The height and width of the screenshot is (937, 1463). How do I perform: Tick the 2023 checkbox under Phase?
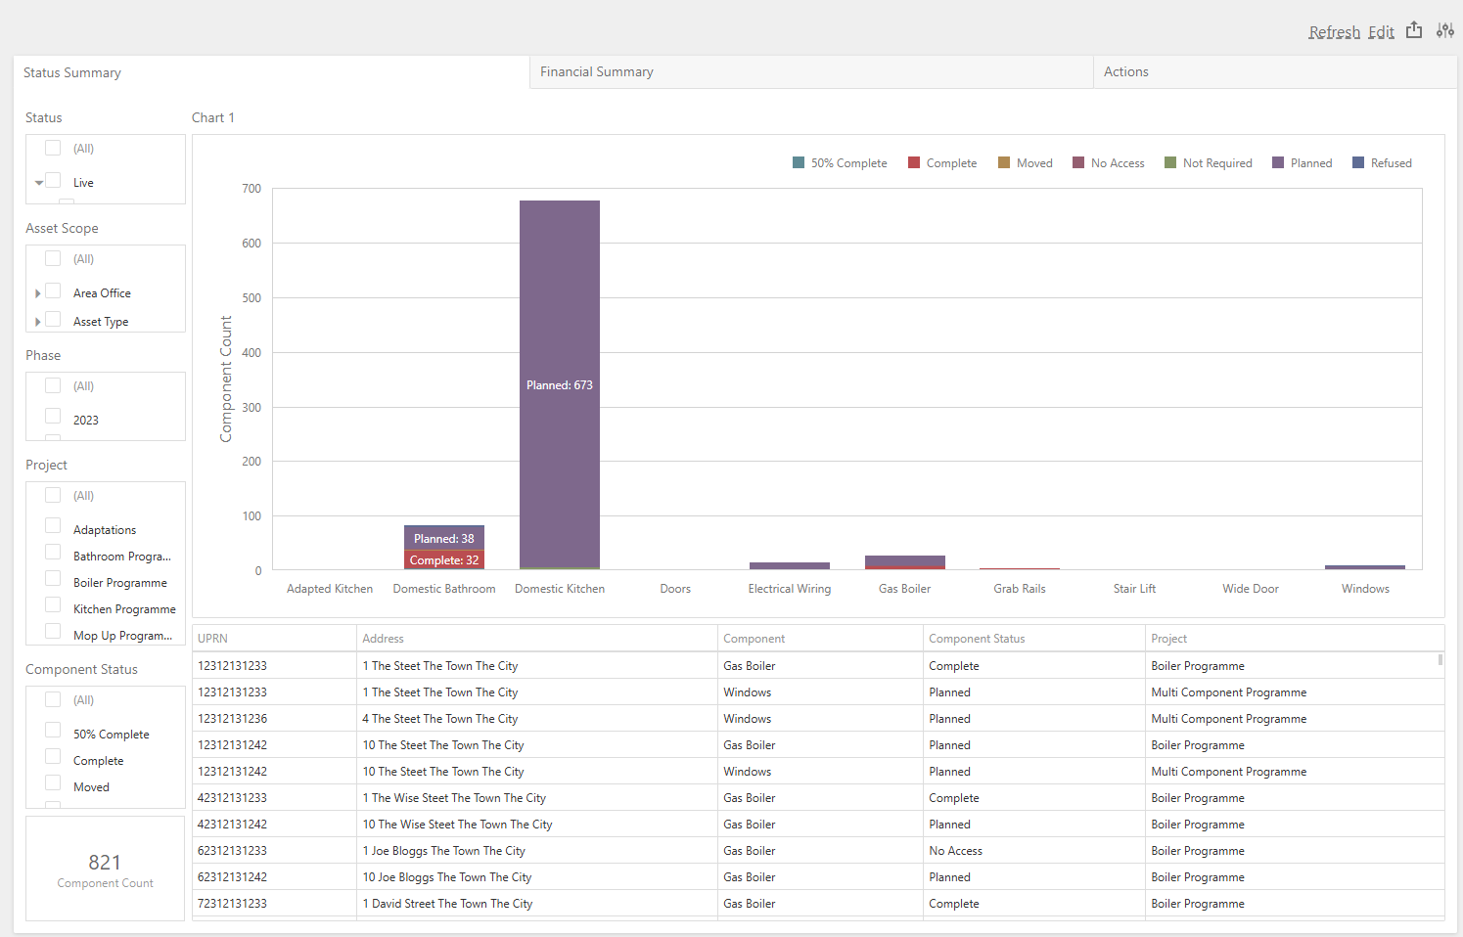coord(53,417)
